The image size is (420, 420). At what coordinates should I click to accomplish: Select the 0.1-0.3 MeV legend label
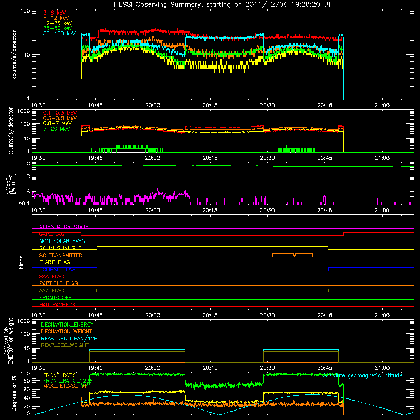tap(60, 113)
